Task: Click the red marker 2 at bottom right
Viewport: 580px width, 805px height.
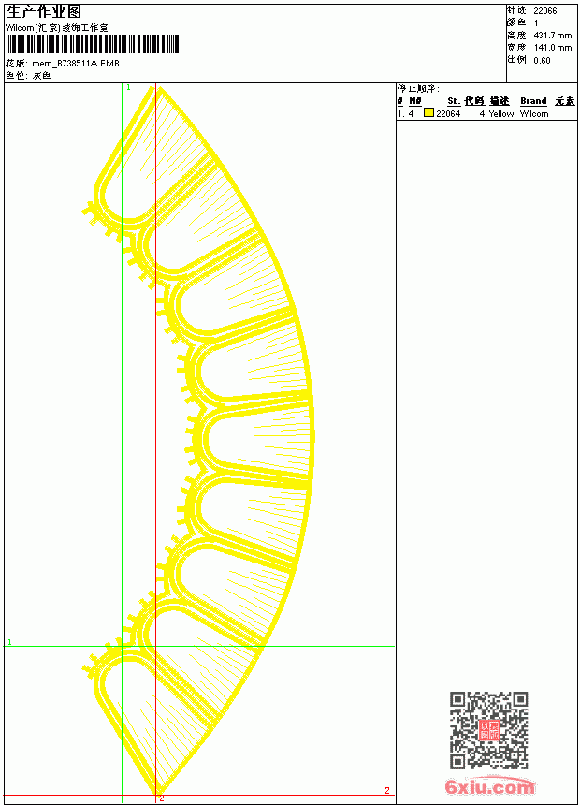Action: [387, 790]
